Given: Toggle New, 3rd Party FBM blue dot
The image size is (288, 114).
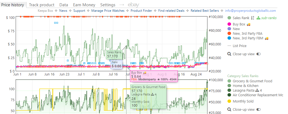Looking at the screenshot, I should point(229,38).
